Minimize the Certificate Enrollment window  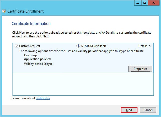138,3
